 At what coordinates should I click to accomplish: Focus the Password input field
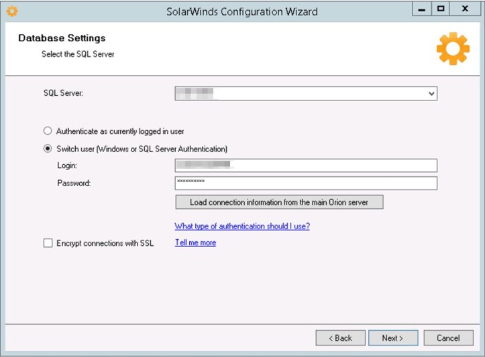point(305,183)
